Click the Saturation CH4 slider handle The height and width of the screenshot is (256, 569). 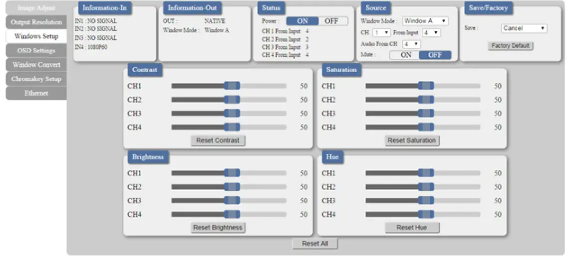(426, 127)
